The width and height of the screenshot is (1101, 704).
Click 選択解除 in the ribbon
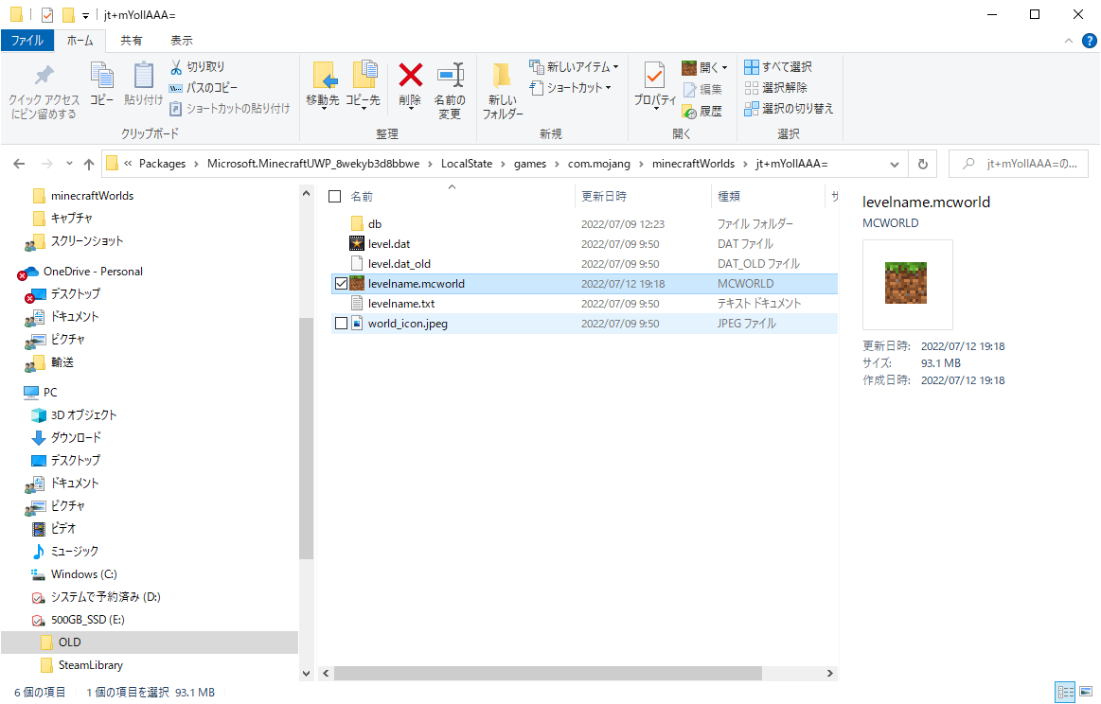pyautogui.click(x=776, y=88)
